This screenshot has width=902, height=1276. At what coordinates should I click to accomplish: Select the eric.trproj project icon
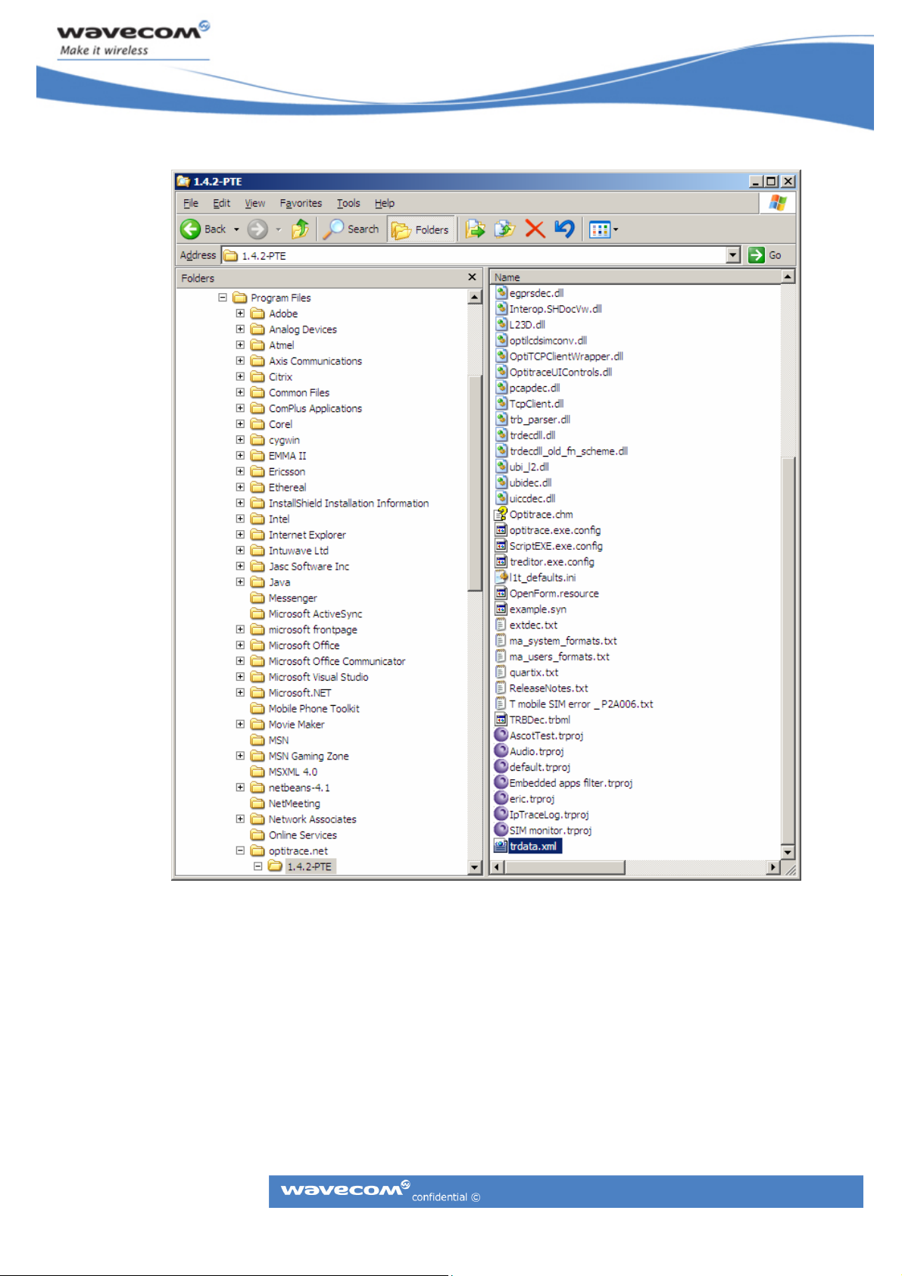pyautogui.click(x=501, y=798)
